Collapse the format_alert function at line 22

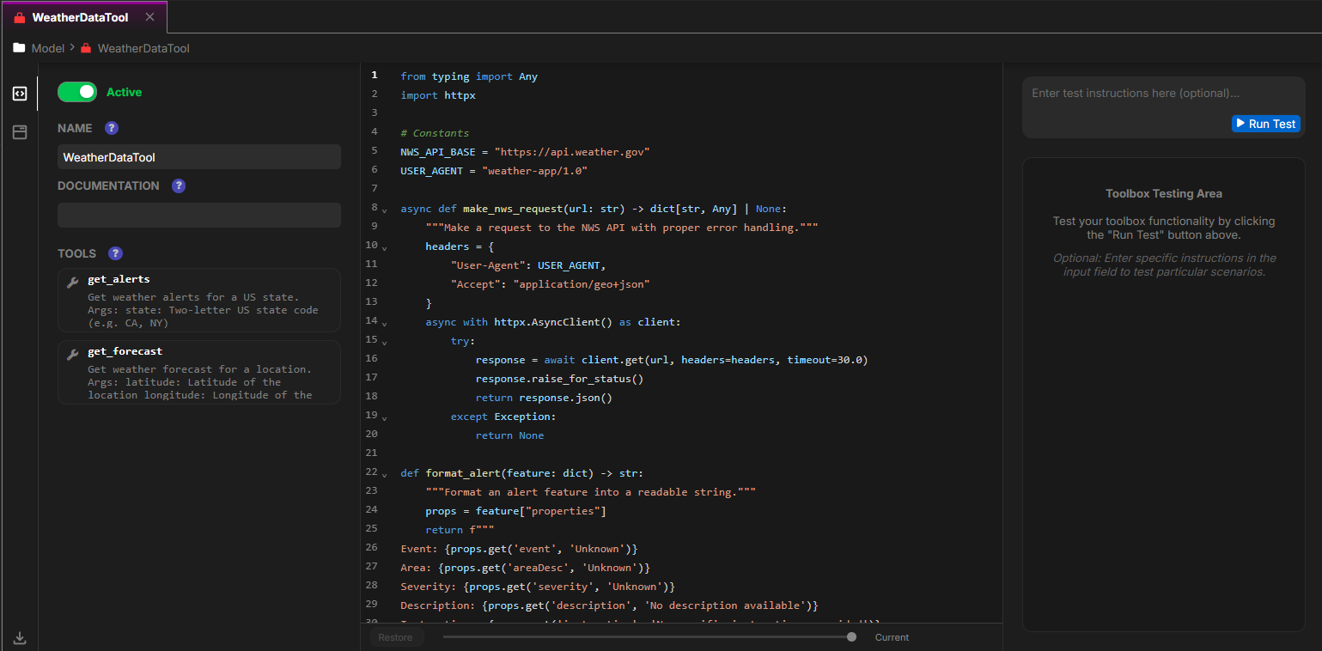[384, 474]
